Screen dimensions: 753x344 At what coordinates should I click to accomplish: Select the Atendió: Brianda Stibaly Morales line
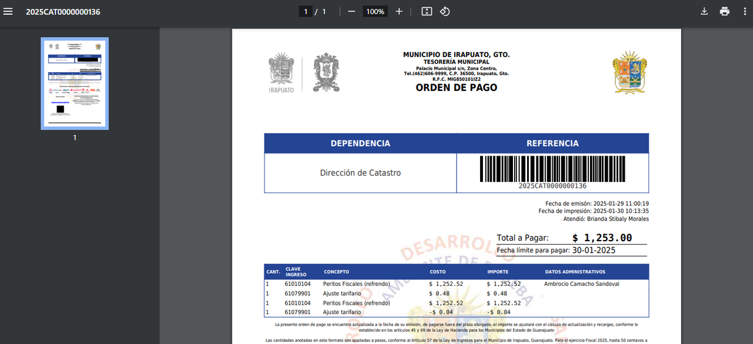coord(606,219)
